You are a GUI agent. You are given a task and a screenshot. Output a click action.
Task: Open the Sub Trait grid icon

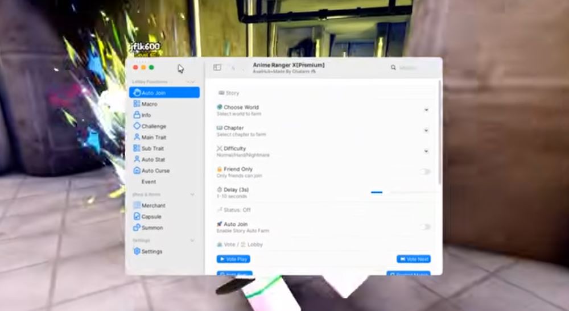point(137,148)
